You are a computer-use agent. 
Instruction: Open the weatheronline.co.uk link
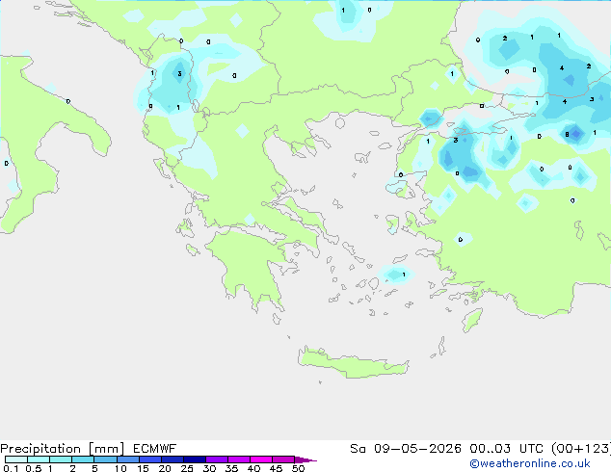pyautogui.click(x=530, y=463)
